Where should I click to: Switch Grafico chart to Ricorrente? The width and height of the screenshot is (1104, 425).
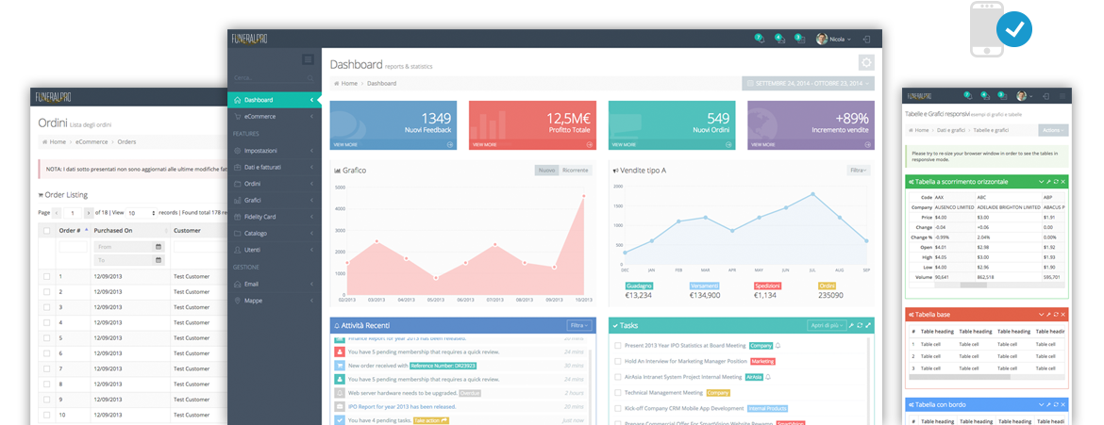click(x=576, y=171)
